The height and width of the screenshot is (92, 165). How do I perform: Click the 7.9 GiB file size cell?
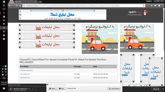tap(77, 74)
